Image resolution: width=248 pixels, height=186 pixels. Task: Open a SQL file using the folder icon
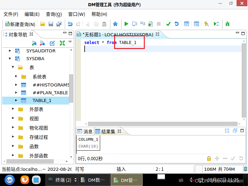(x=42, y=24)
